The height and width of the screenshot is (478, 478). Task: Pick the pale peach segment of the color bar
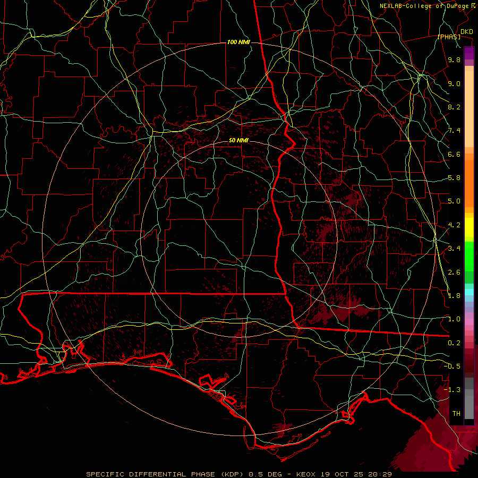tap(469, 110)
